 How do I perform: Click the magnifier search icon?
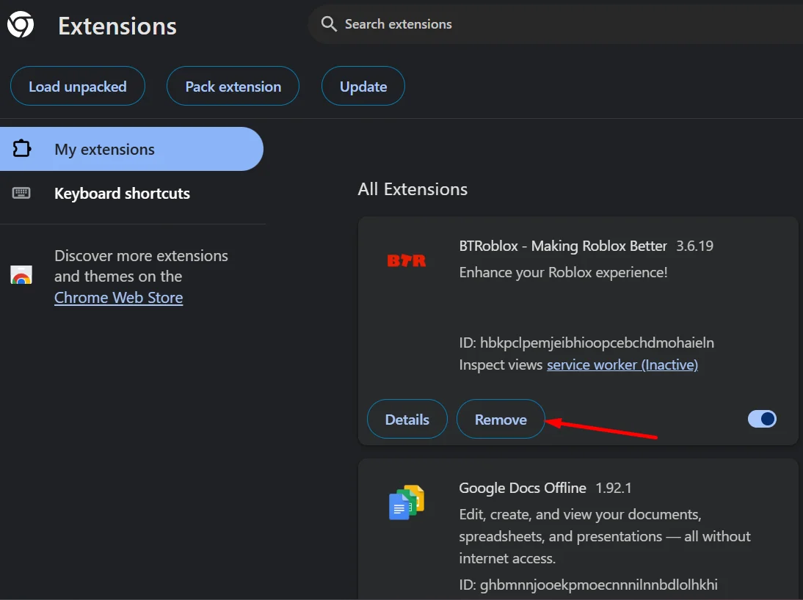click(x=329, y=24)
